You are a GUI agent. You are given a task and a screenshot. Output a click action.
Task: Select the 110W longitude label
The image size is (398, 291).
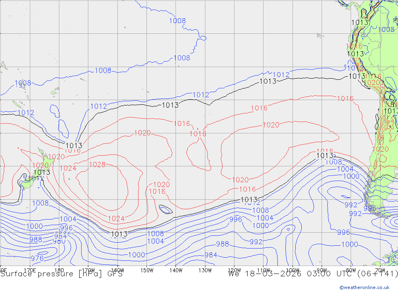[x=263, y=270]
